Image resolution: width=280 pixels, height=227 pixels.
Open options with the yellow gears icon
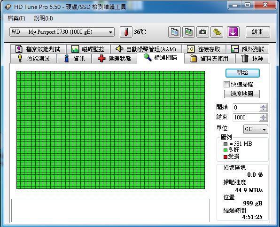(x=217, y=32)
